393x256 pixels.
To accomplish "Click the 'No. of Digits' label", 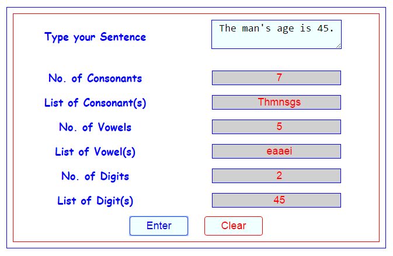I will tap(95, 177).
